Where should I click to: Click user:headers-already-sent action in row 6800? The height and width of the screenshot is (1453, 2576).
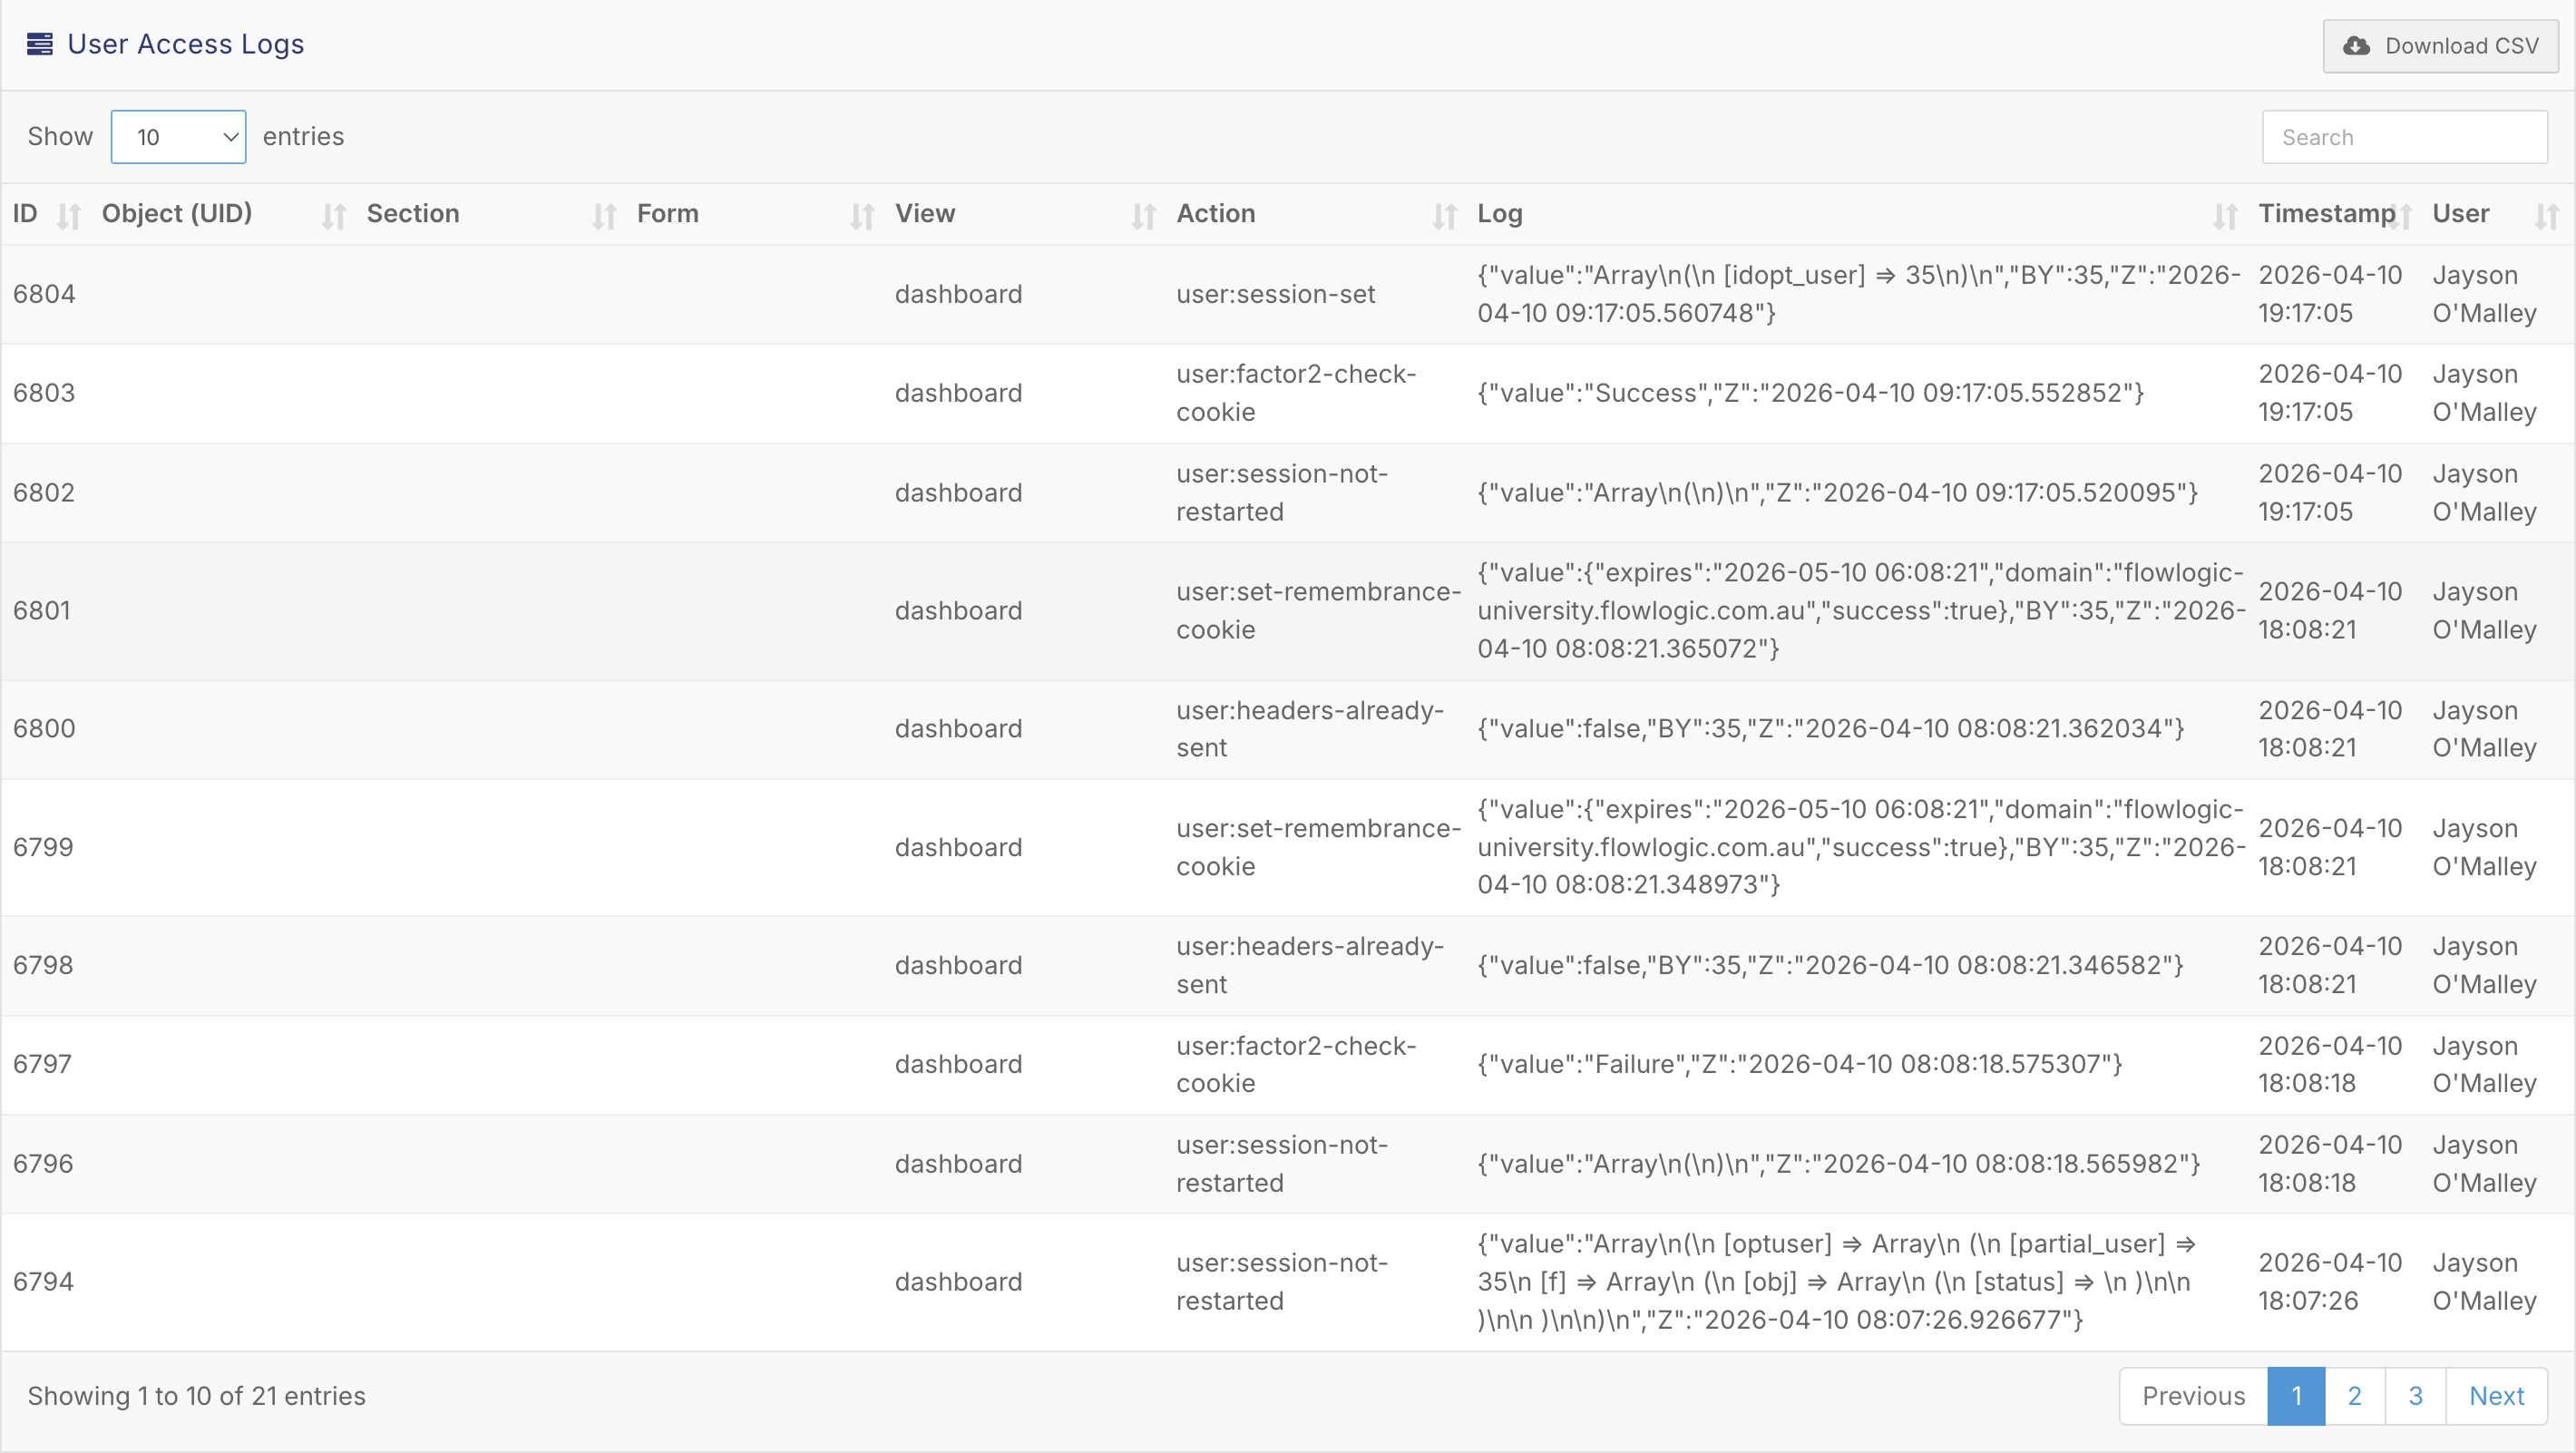point(1309,729)
